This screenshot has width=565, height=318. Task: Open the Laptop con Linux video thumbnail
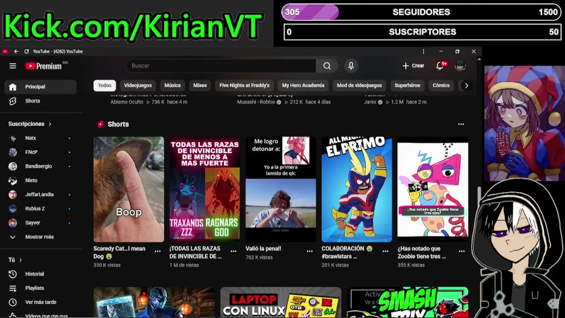(x=280, y=302)
